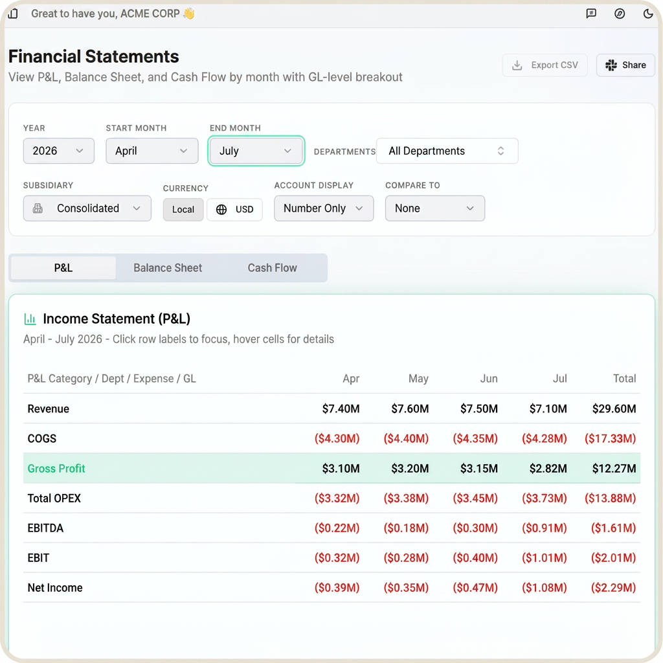This screenshot has height=663, width=663.
Task: Click Revenue total value $29.60M
Action: click(x=614, y=409)
